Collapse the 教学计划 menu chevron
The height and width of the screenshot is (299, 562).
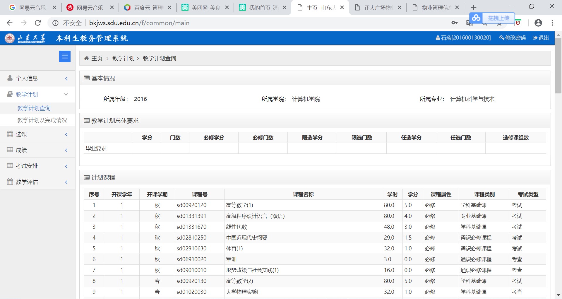pyautogui.click(x=66, y=94)
